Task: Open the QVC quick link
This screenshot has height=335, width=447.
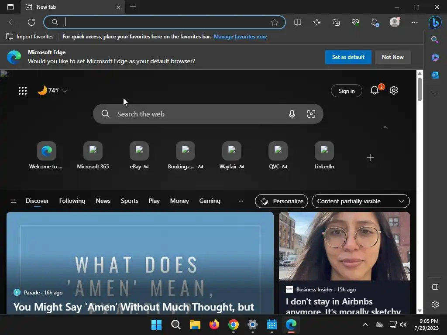Action: 278,156
